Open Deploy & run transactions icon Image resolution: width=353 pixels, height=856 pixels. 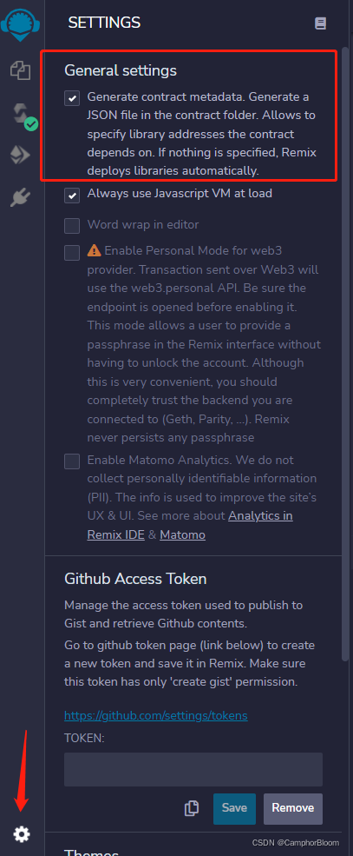click(x=21, y=155)
